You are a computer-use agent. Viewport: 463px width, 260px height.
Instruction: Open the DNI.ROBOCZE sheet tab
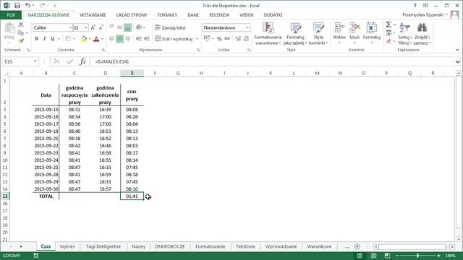tap(170, 246)
